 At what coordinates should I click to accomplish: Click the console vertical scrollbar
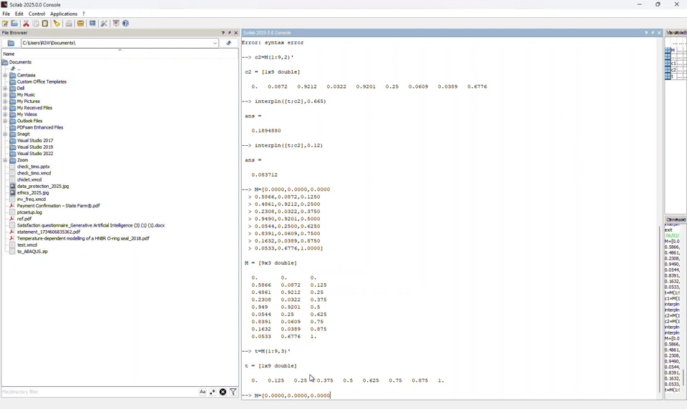[660, 309]
